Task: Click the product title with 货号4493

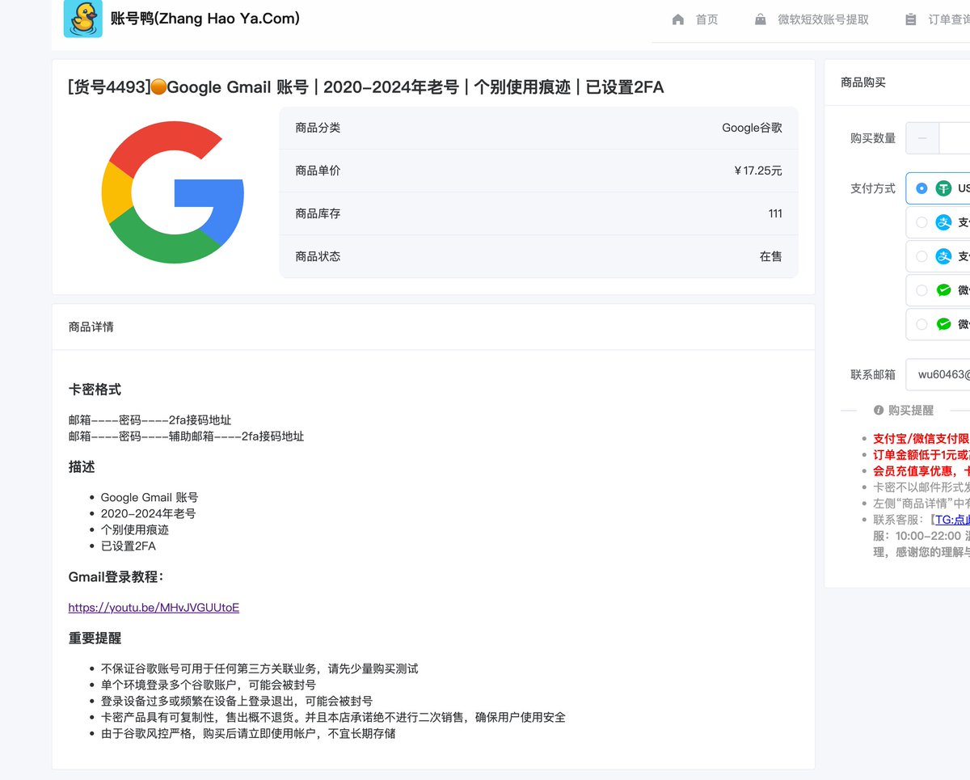Action: [x=366, y=87]
